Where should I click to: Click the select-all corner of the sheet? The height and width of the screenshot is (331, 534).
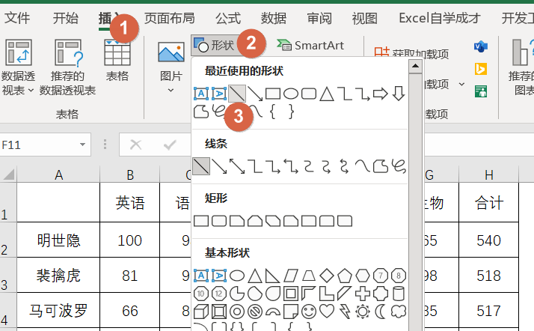click(8, 174)
